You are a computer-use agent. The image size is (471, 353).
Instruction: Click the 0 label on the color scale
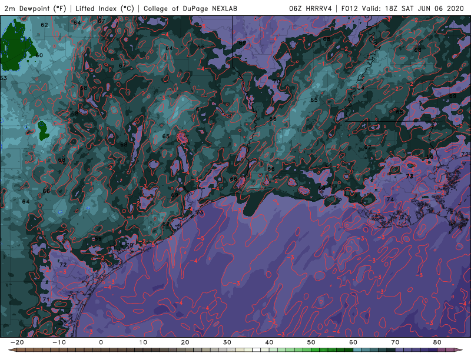[x=101, y=342]
